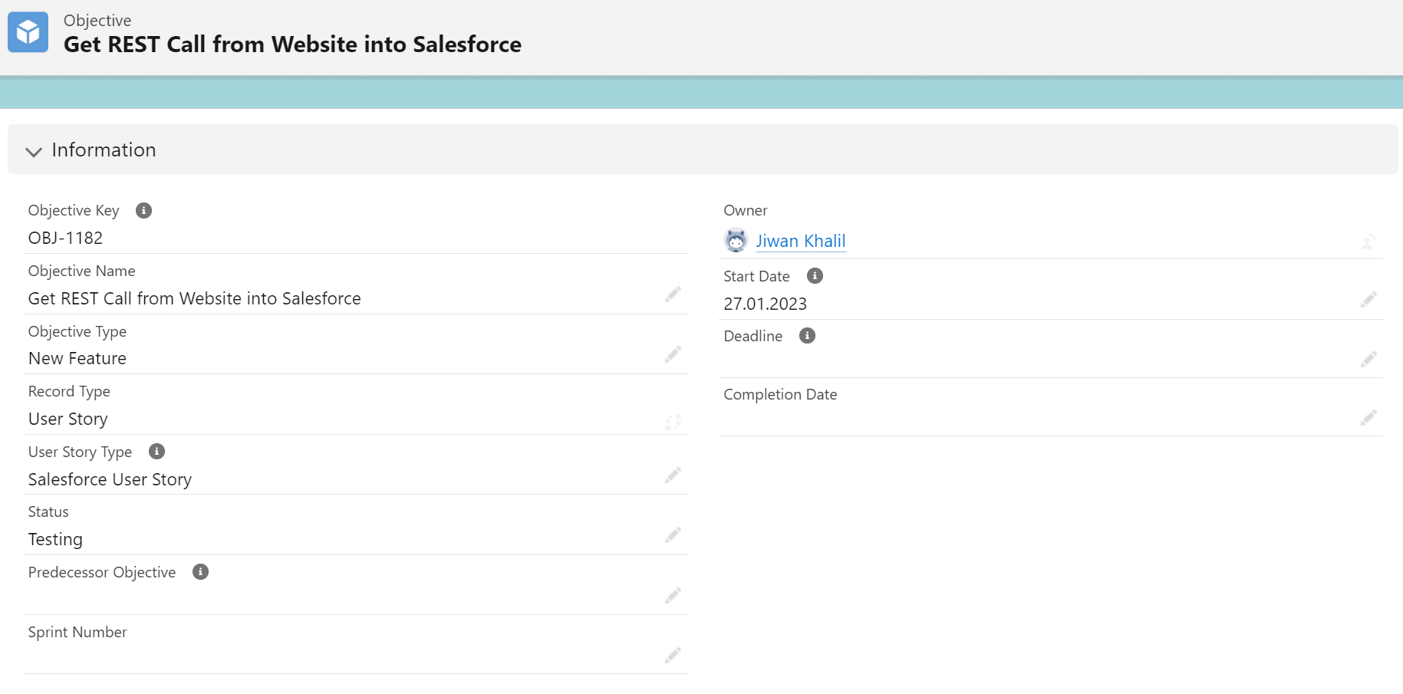Edit Completion Date pencil icon
This screenshot has width=1403, height=694.
(x=1368, y=418)
